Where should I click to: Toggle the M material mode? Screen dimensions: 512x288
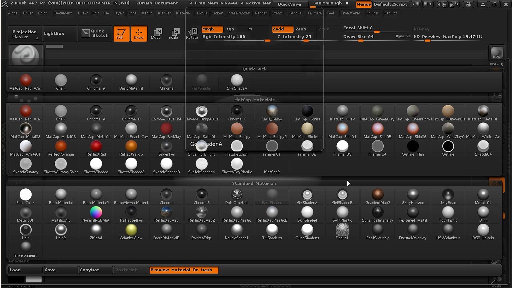[x=250, y=29]
